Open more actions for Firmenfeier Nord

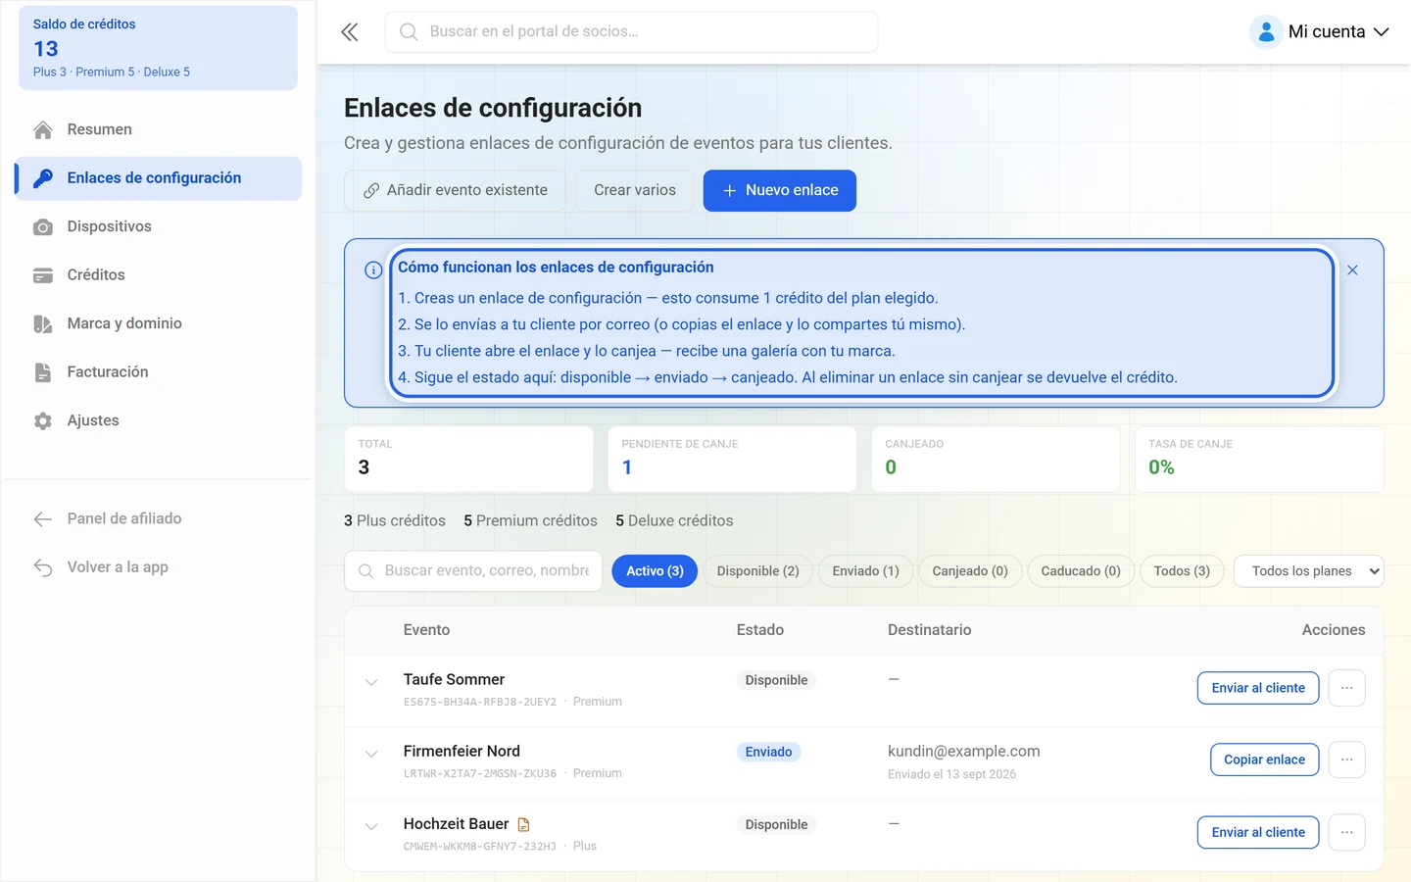click(x=1347, y=759)
